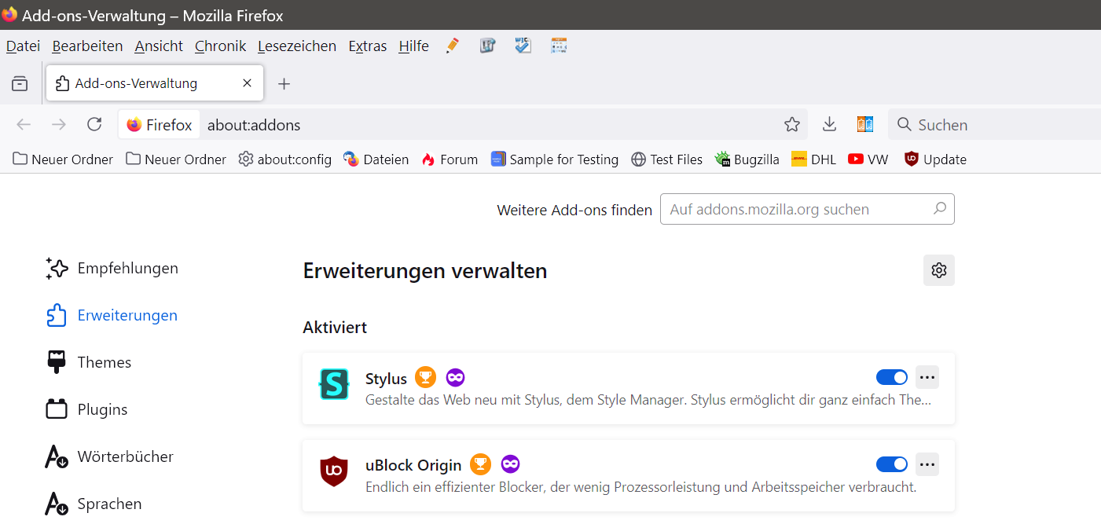Open the Extras menu
Viewport: 1101px width, 524px height.
(x=367, y=46)
